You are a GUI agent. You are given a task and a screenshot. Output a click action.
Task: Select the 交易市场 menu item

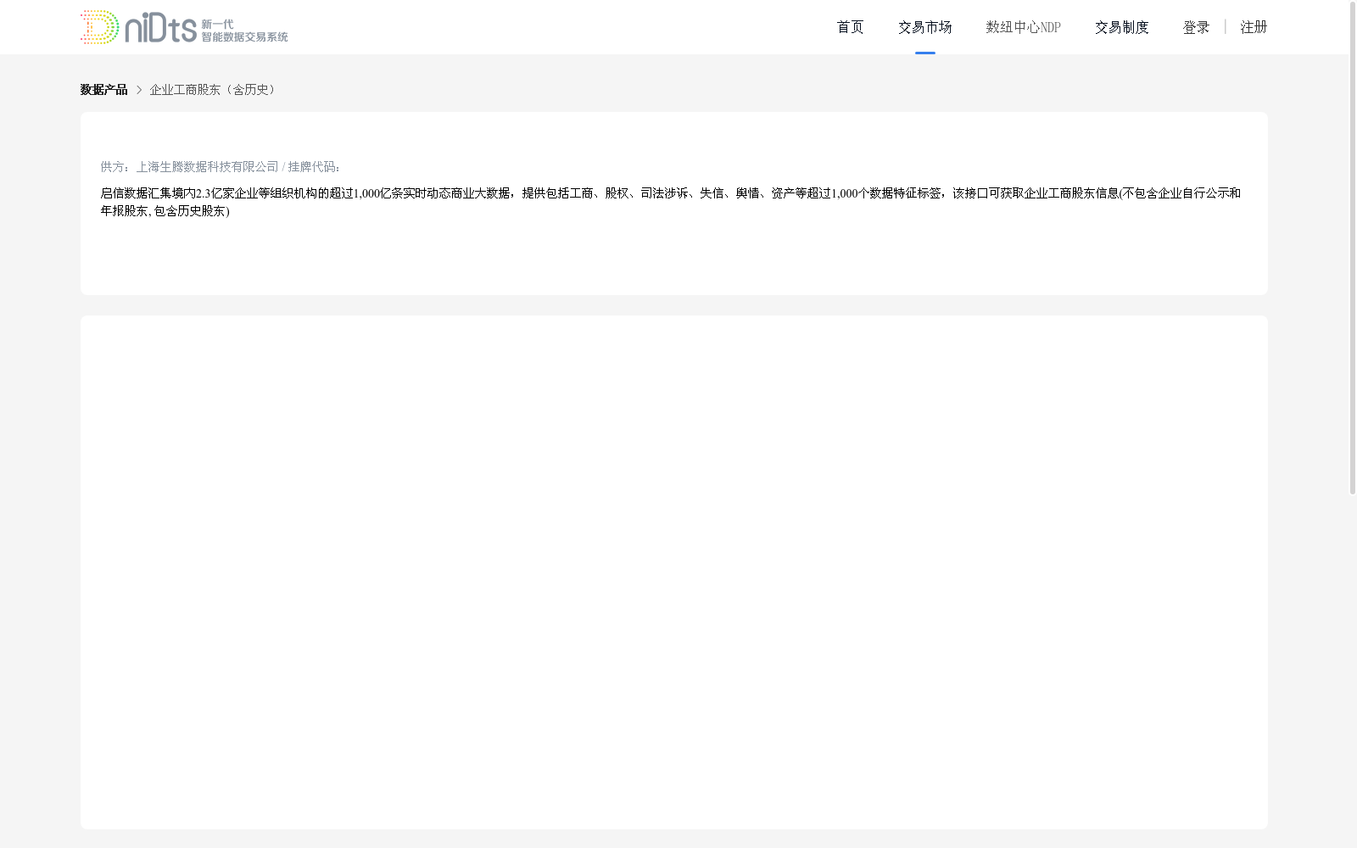[x=924, y=27]
